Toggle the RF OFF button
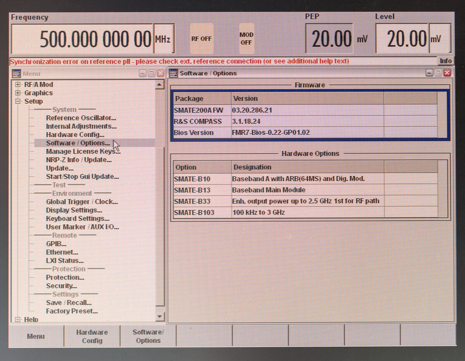 (201, 39)
